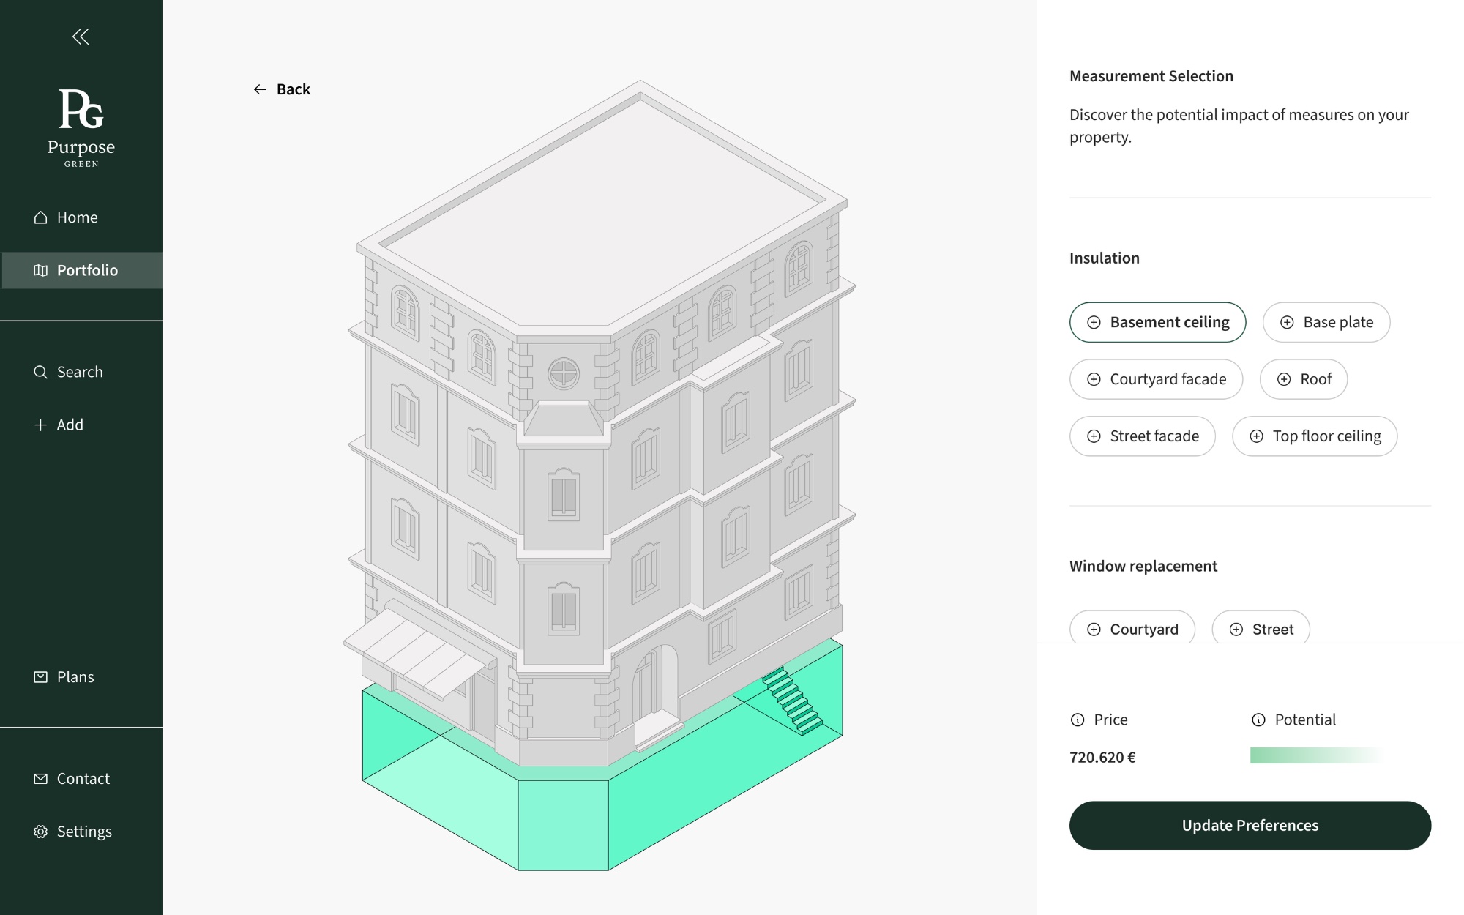Viewport: 1464px width, 915px height.
Task: Click the info icon next to Price
Action: 1078,720
